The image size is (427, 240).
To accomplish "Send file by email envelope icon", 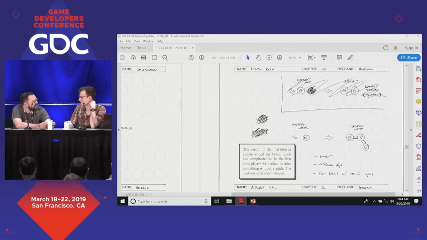I will click(154, 58).
